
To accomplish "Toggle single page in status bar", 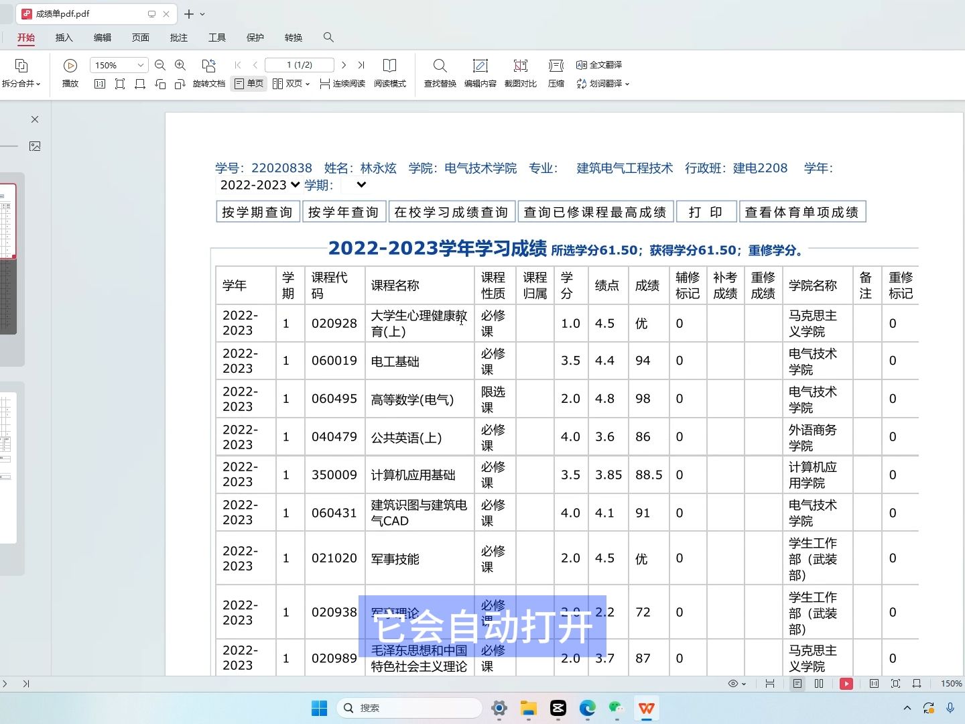I will click(797, 684).
